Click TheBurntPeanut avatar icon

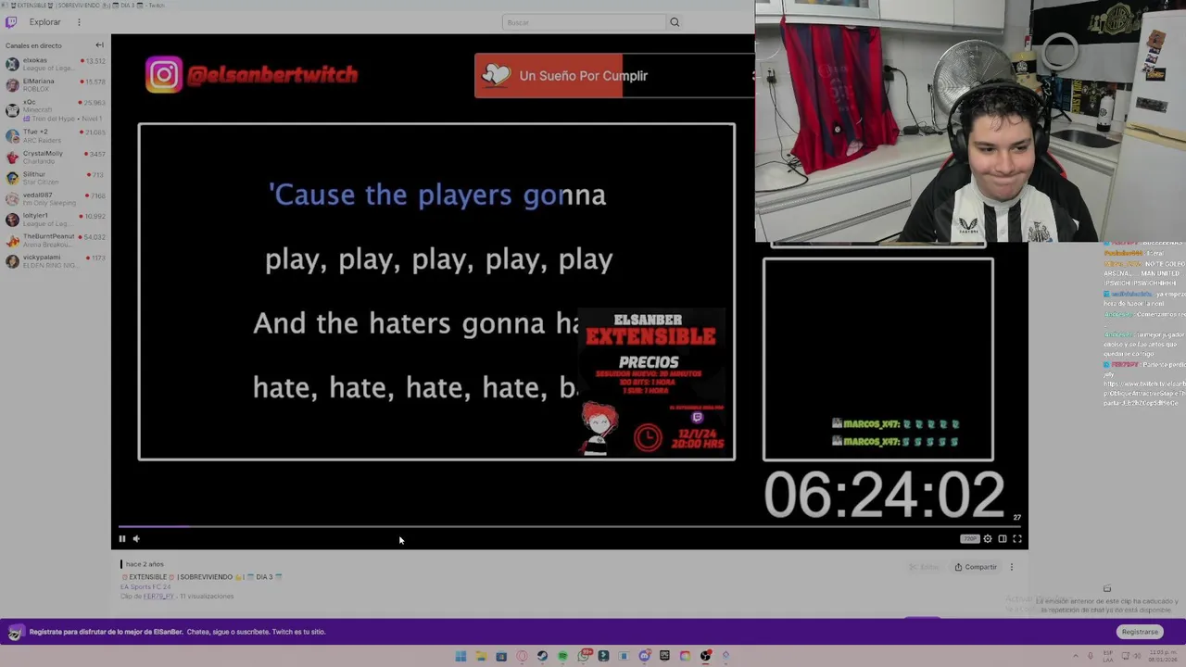12,240
